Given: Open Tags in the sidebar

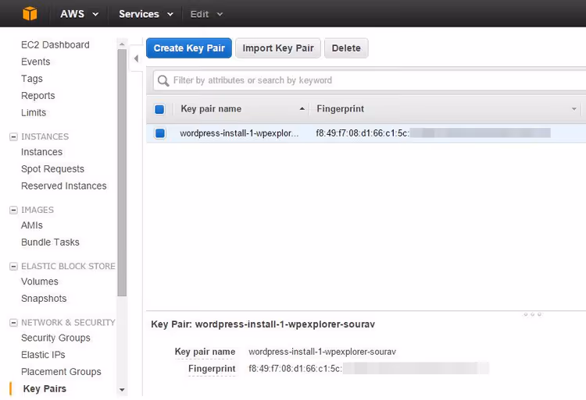Looking at the screenshot, I should pos(32,79).
